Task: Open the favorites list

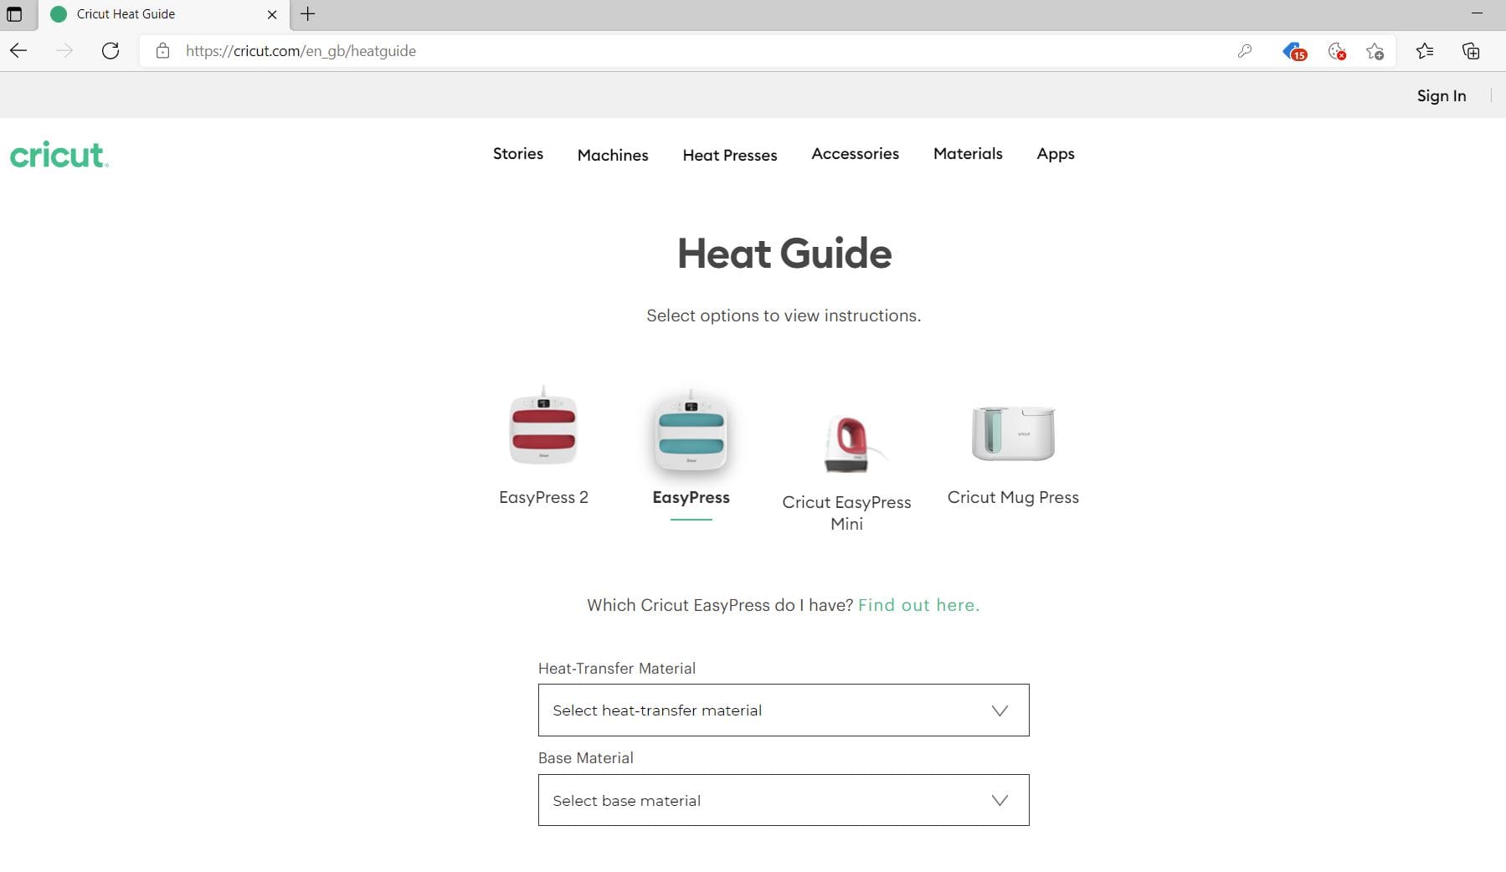Action: [x=1425, y=51]
